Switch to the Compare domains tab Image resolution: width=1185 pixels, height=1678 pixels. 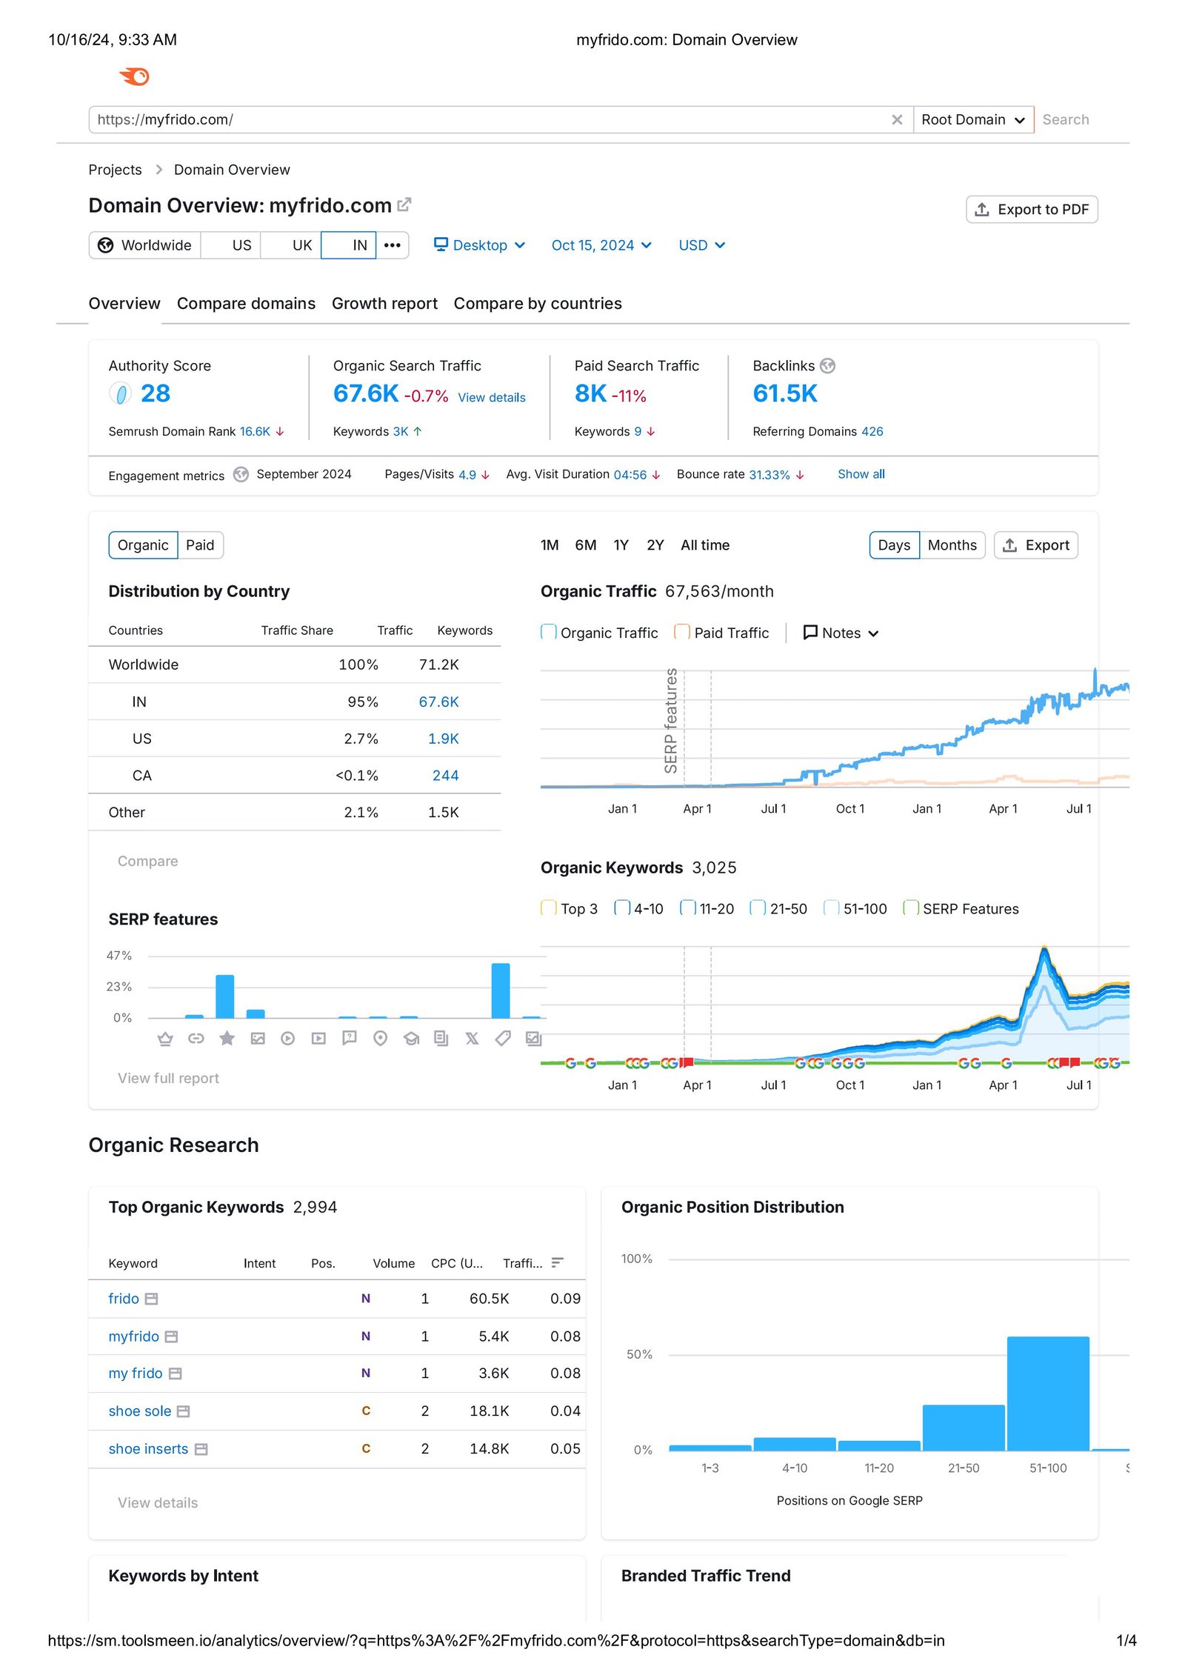(x=246, y=304)
